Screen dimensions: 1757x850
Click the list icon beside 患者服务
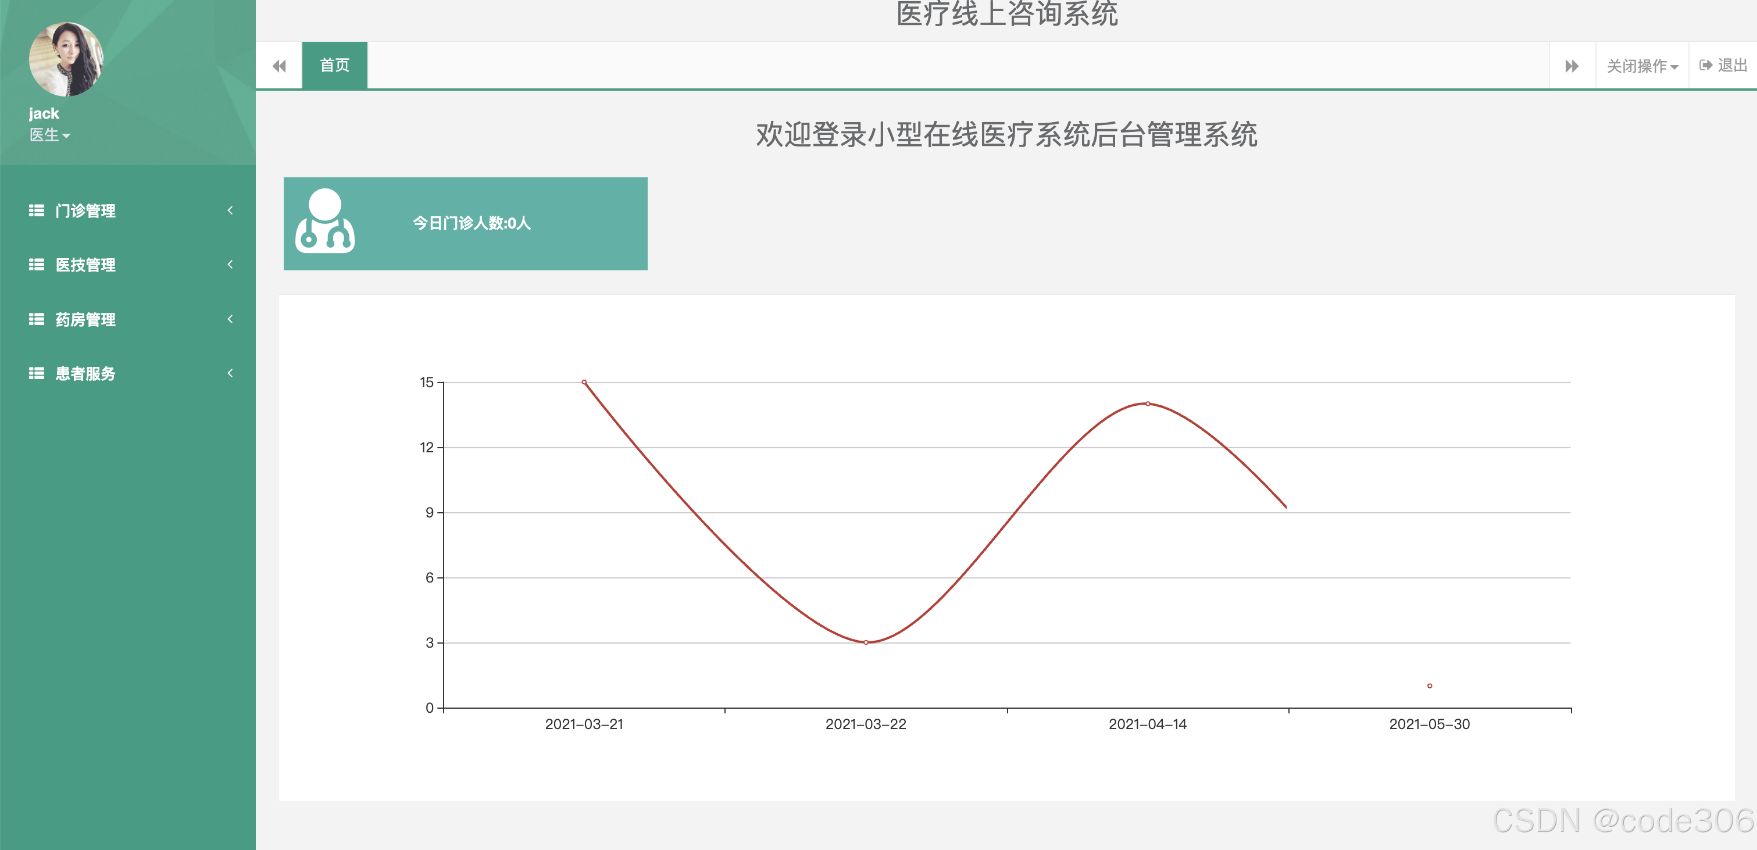pyautogui.click(x=36, y=373)
